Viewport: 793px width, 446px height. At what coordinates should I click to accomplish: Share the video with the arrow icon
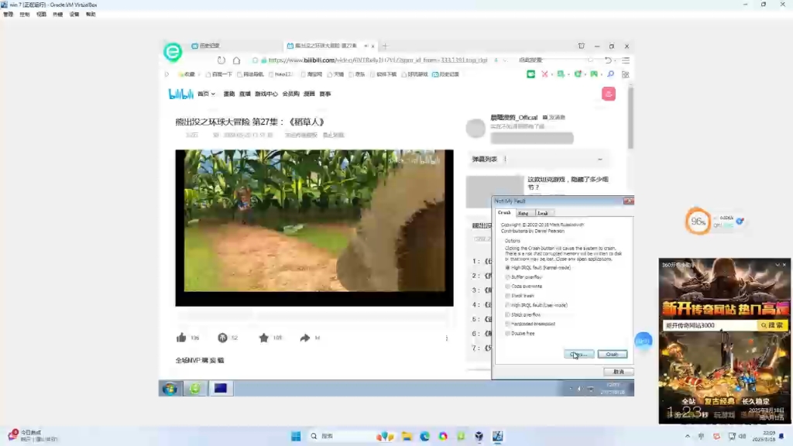tap(304, 338)
